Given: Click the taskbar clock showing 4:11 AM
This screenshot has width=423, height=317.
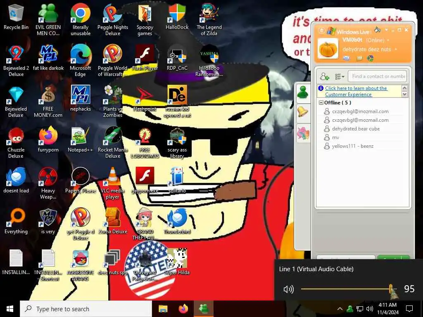Looking at the screenshot, I should coord(387,309).
